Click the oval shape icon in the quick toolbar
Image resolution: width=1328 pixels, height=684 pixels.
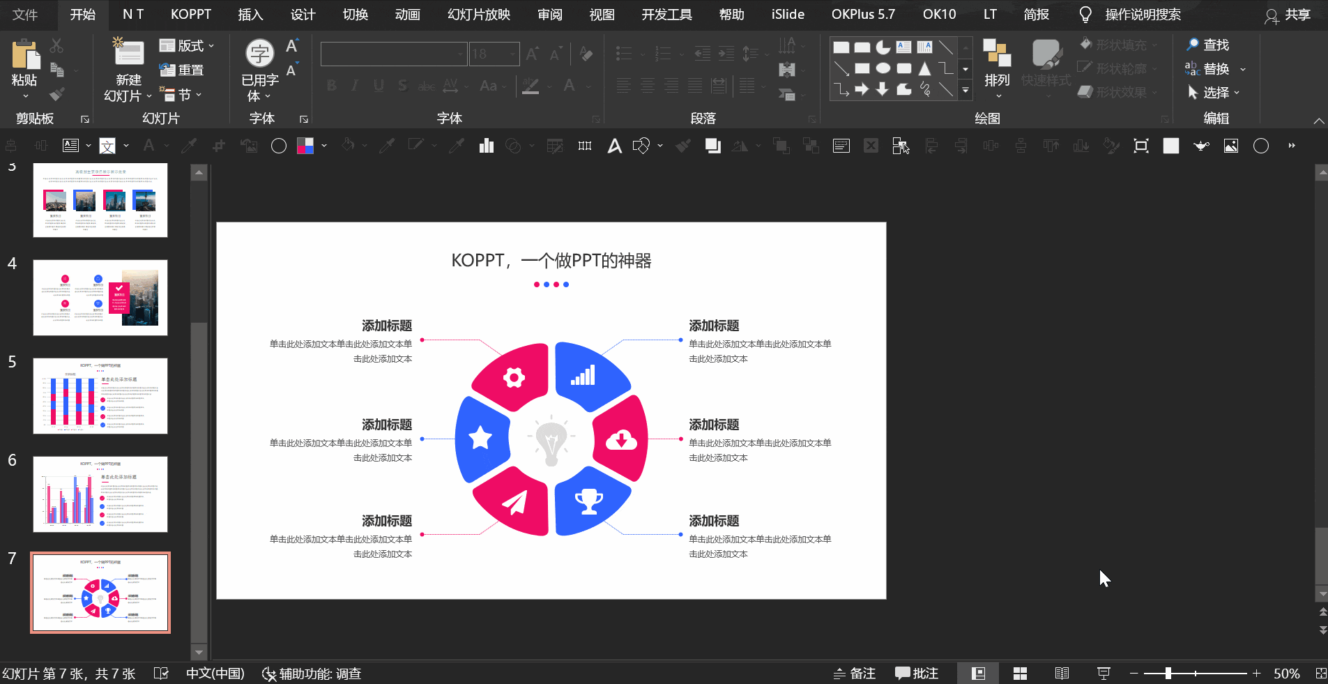pos(279,146)
